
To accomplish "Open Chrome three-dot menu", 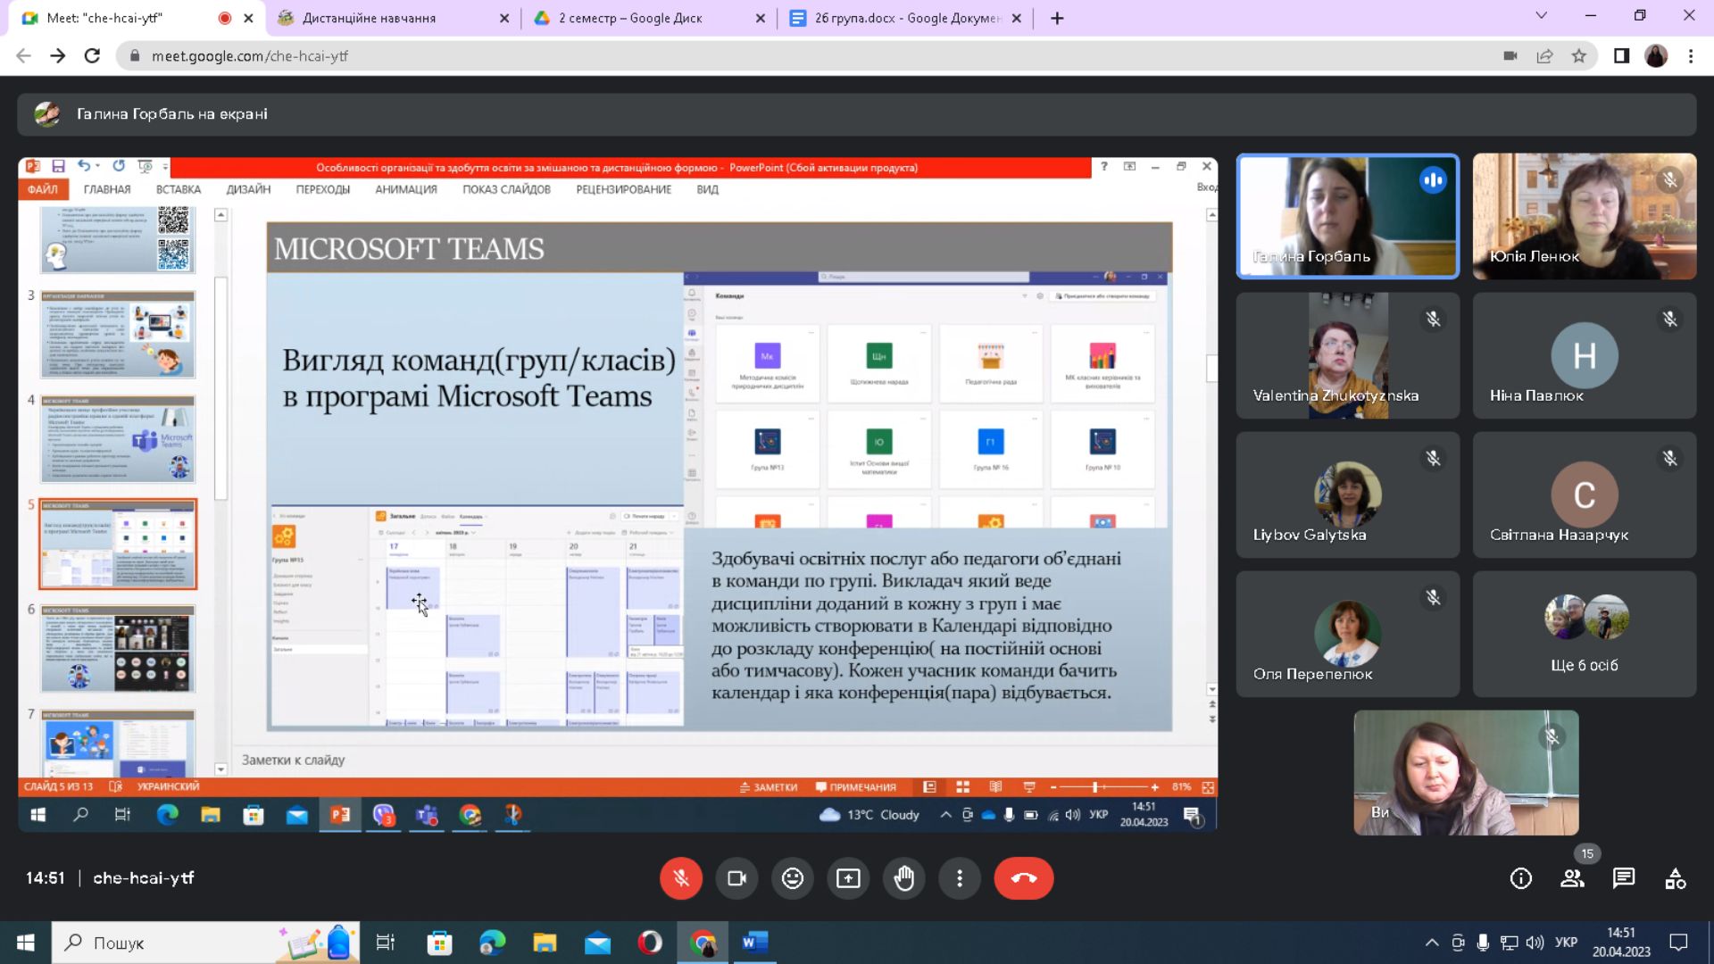I will click(1691, 55).
